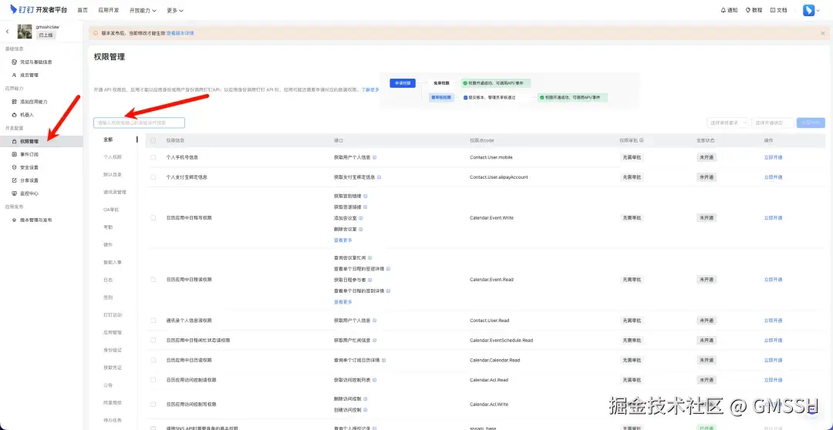
Task: Open doc icon next to 获取签到链接
Action: [365, 196]
